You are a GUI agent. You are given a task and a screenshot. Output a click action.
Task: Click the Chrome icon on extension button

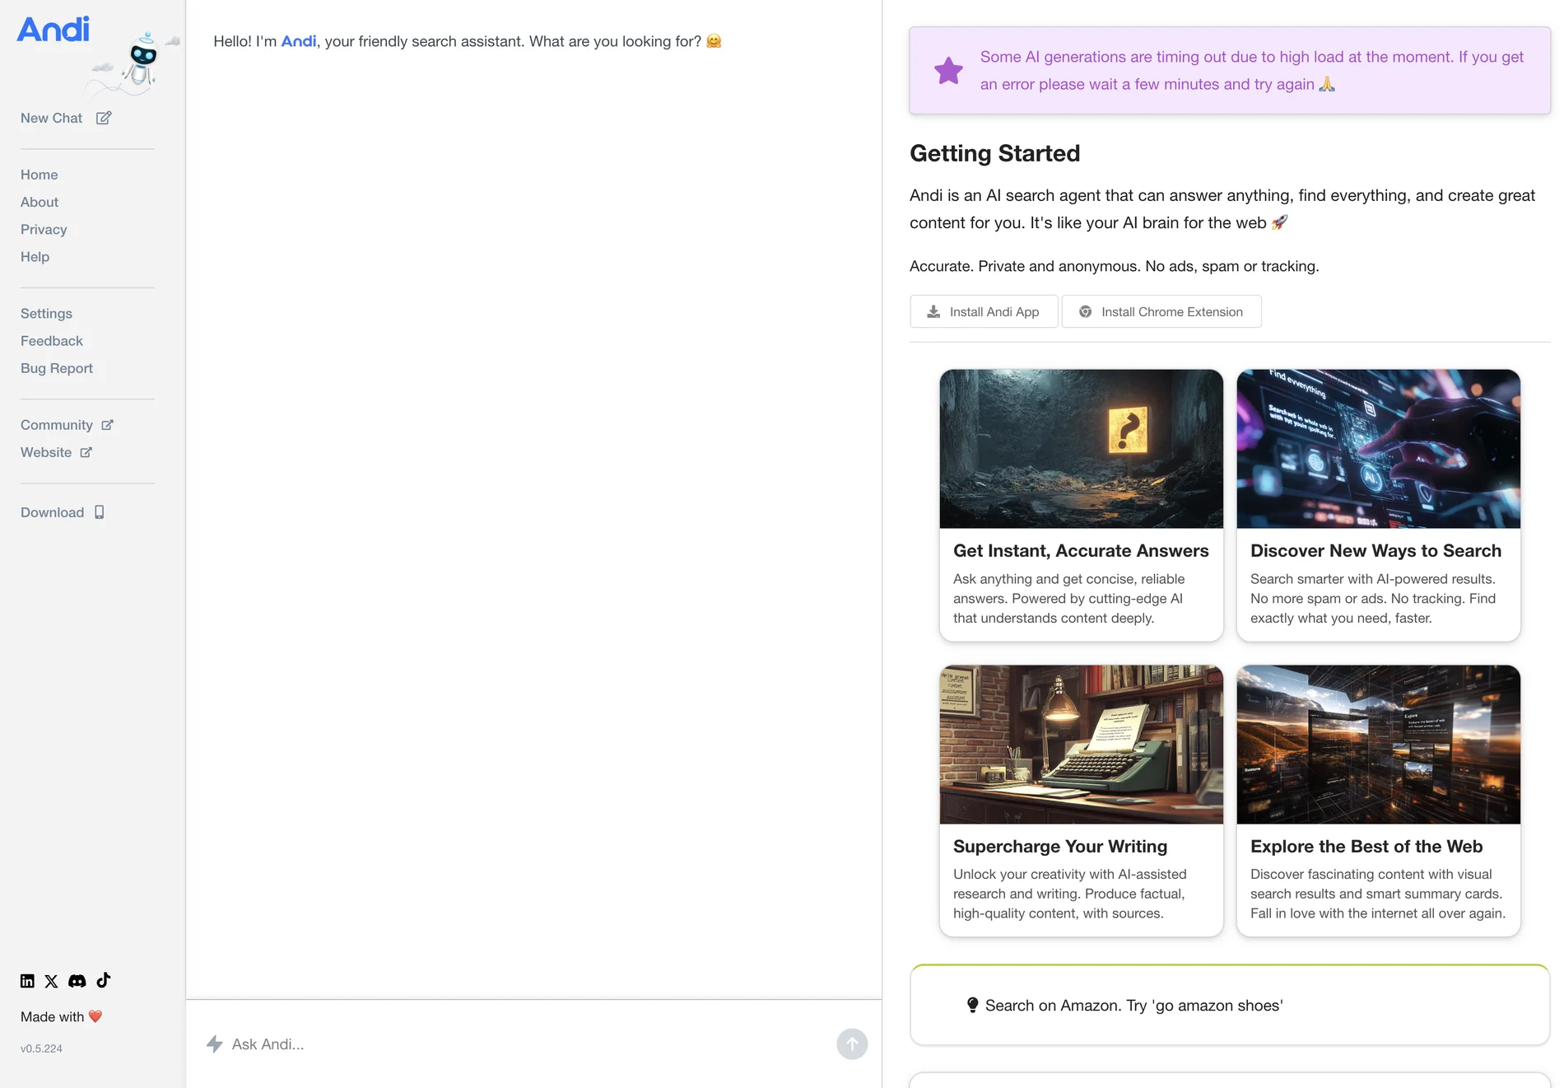[1085, 311]
